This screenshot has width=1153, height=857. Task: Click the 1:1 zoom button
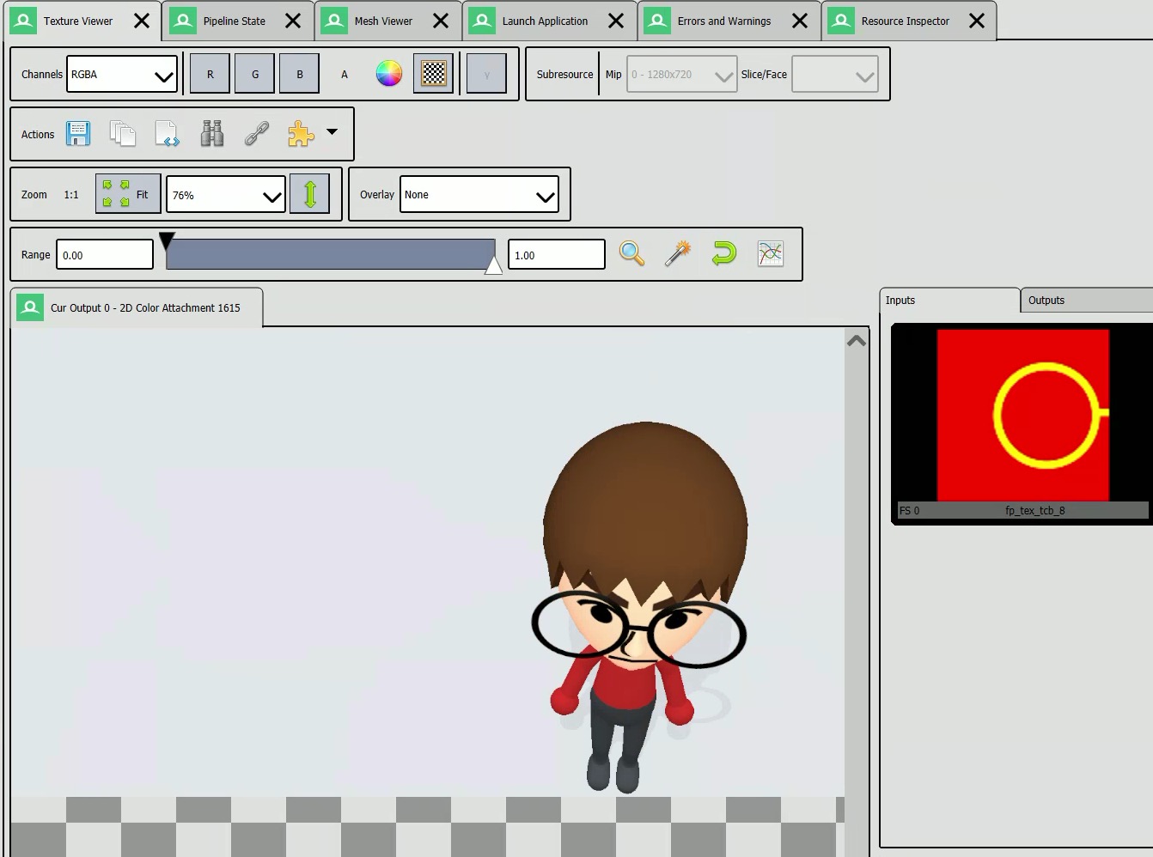(71, 195)
